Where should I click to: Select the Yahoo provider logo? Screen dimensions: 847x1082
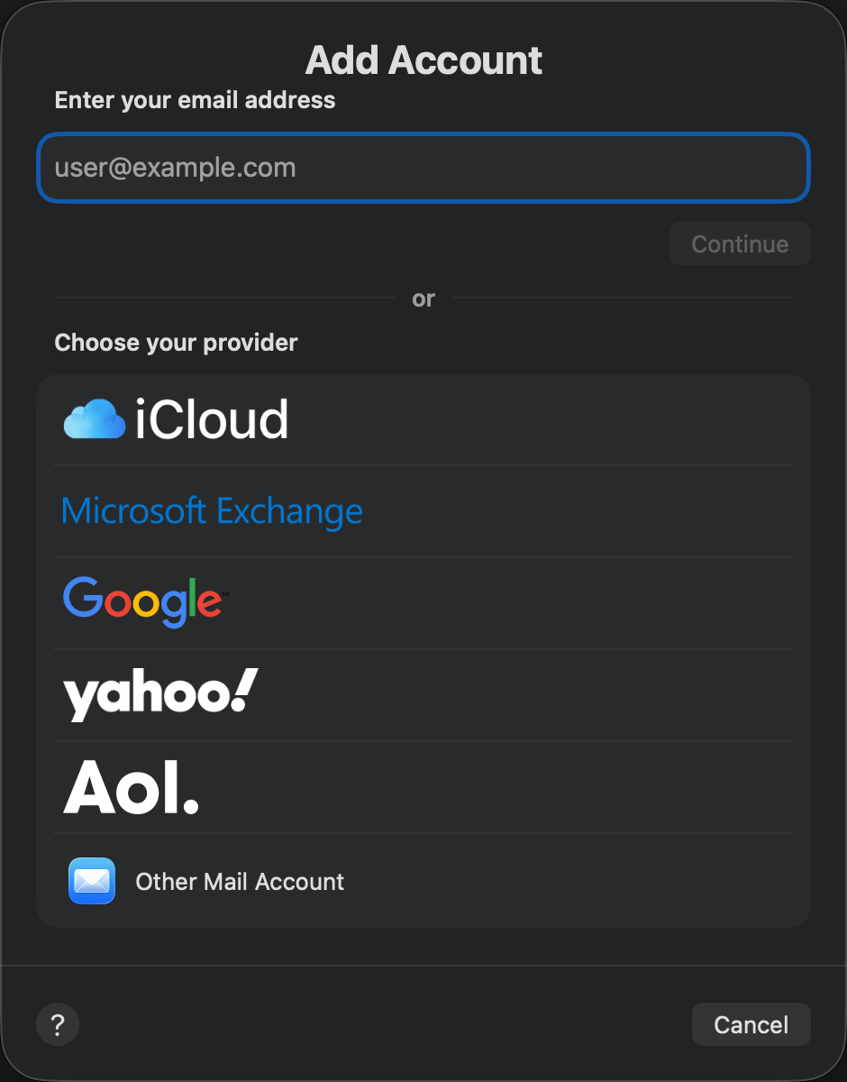click(160, 694)
